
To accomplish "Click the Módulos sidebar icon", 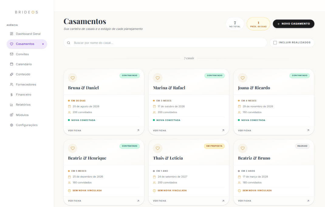I will 12,115.
